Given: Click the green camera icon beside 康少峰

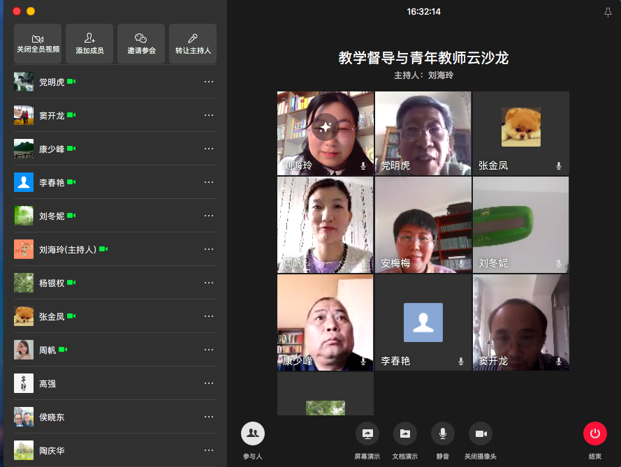Looking at the screenshot, I should point(71,149).
